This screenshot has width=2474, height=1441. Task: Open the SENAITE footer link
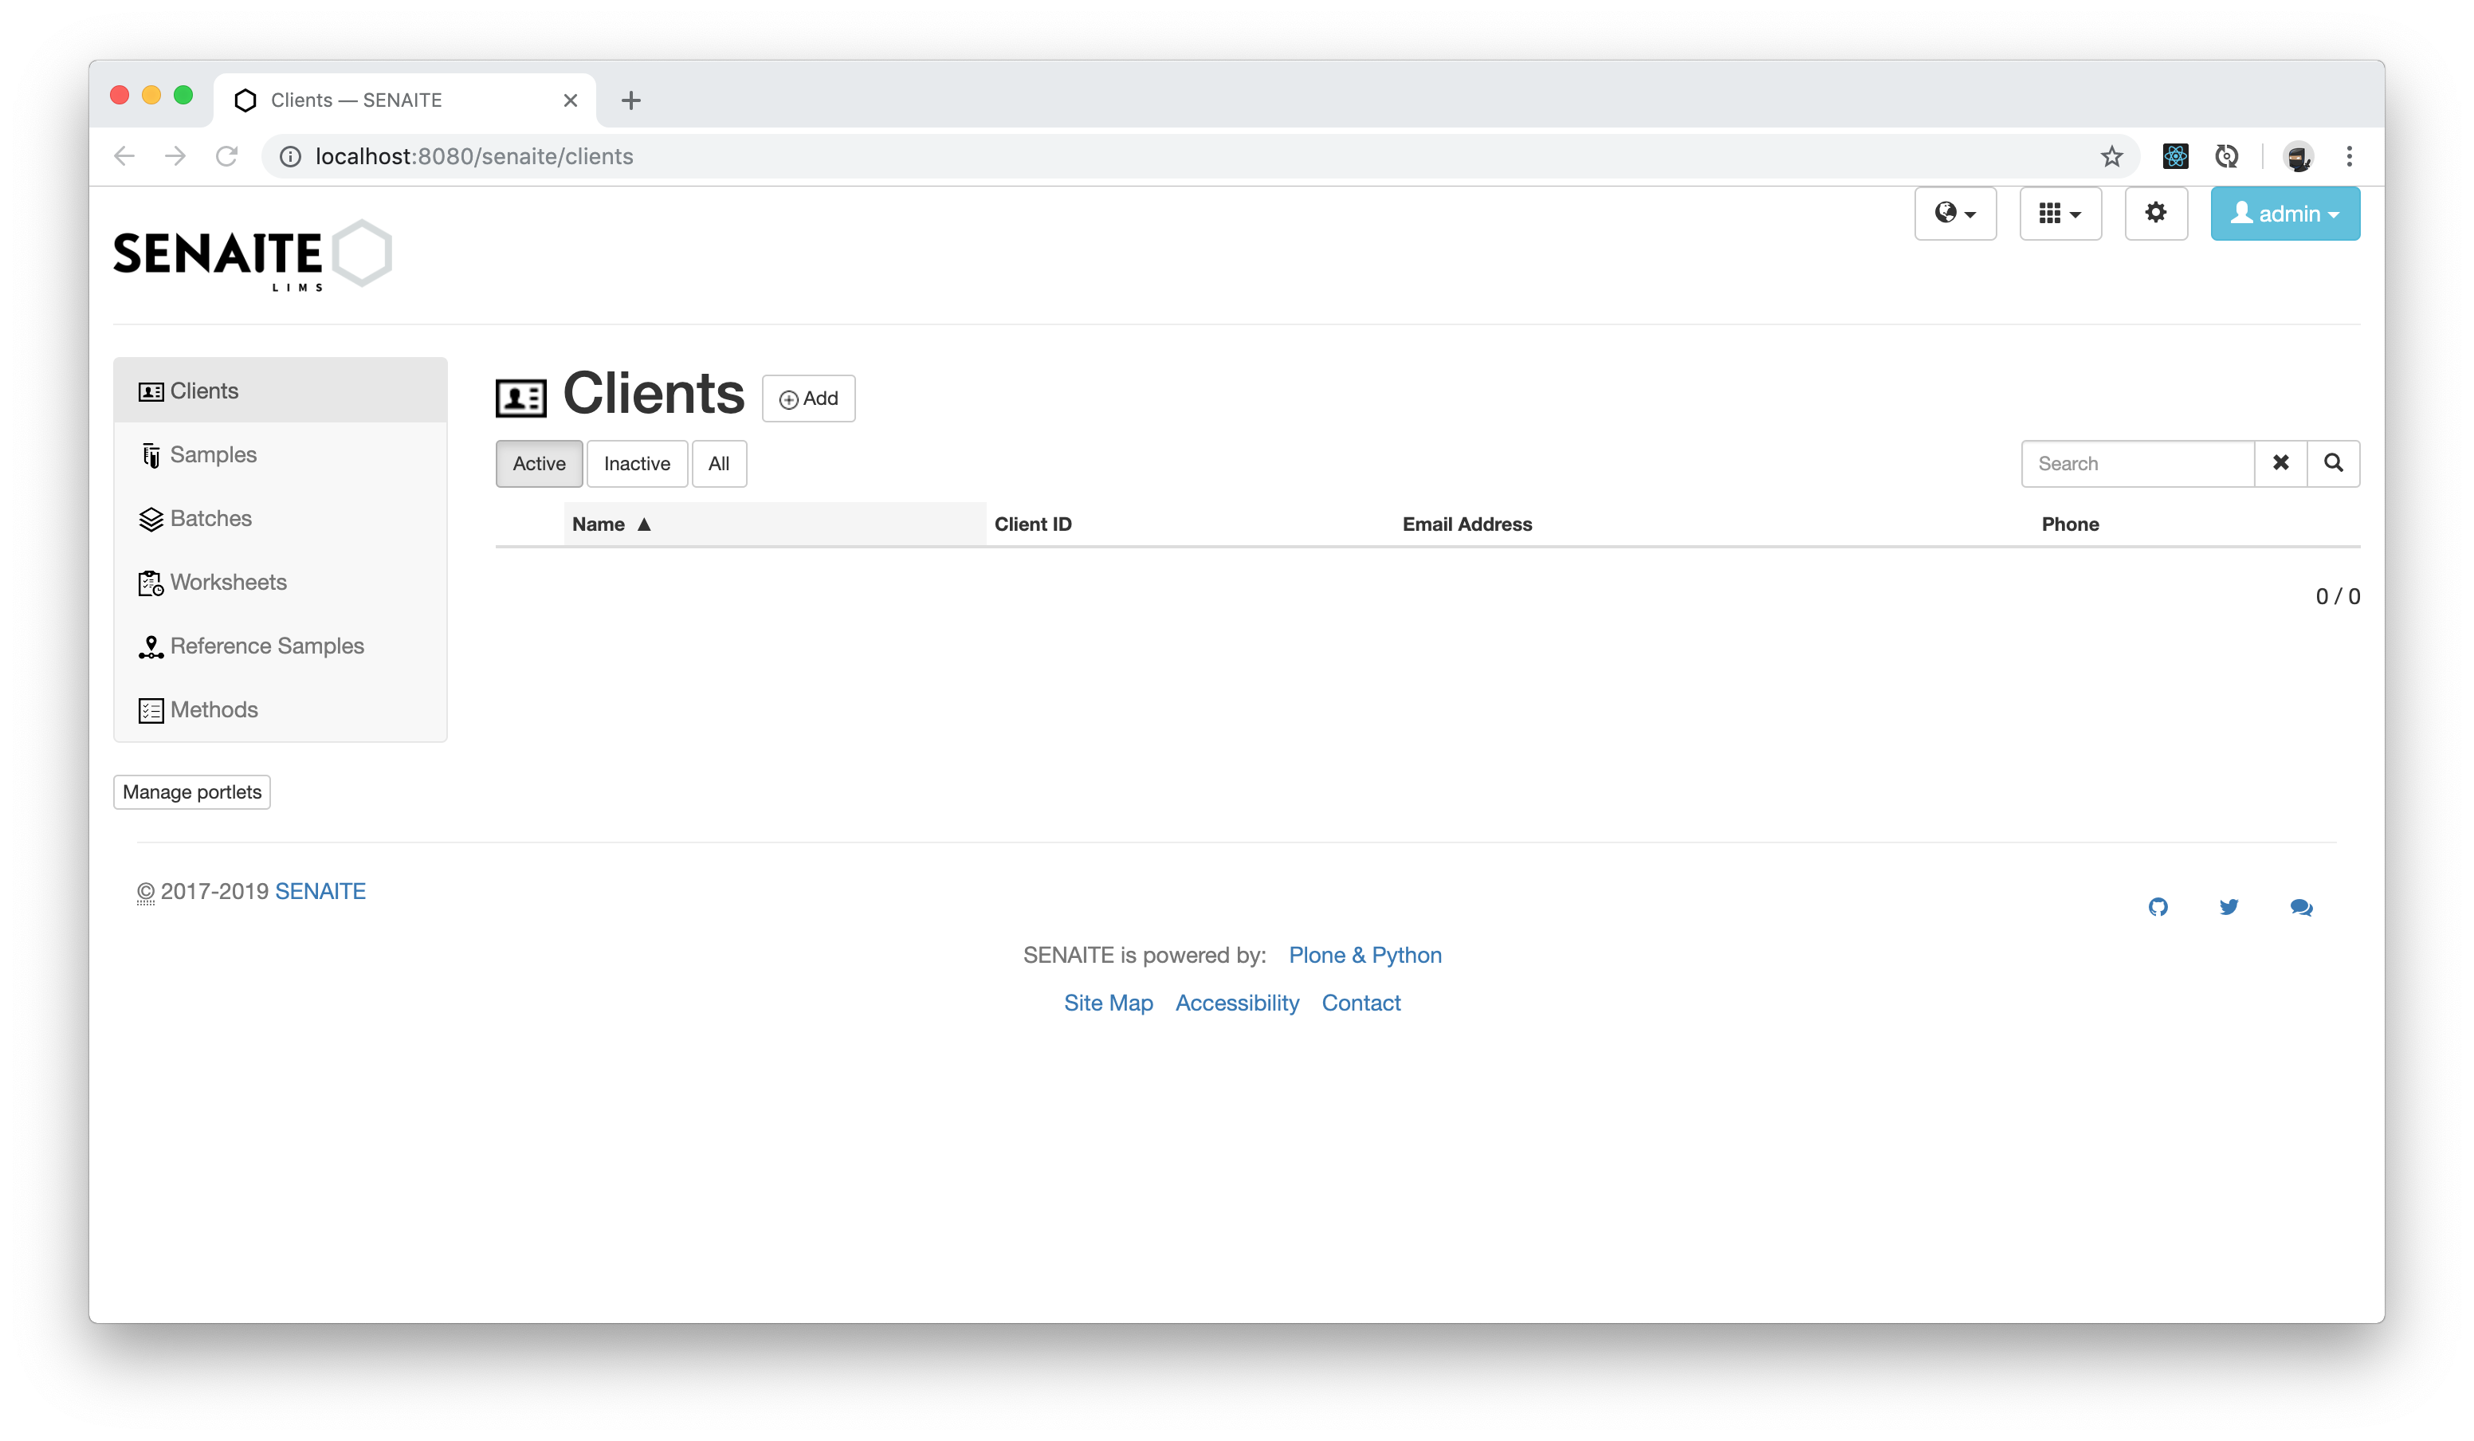pyautogui.click(x=320, y=891)
